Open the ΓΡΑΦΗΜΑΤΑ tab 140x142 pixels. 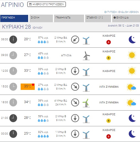tap(69, 18)
